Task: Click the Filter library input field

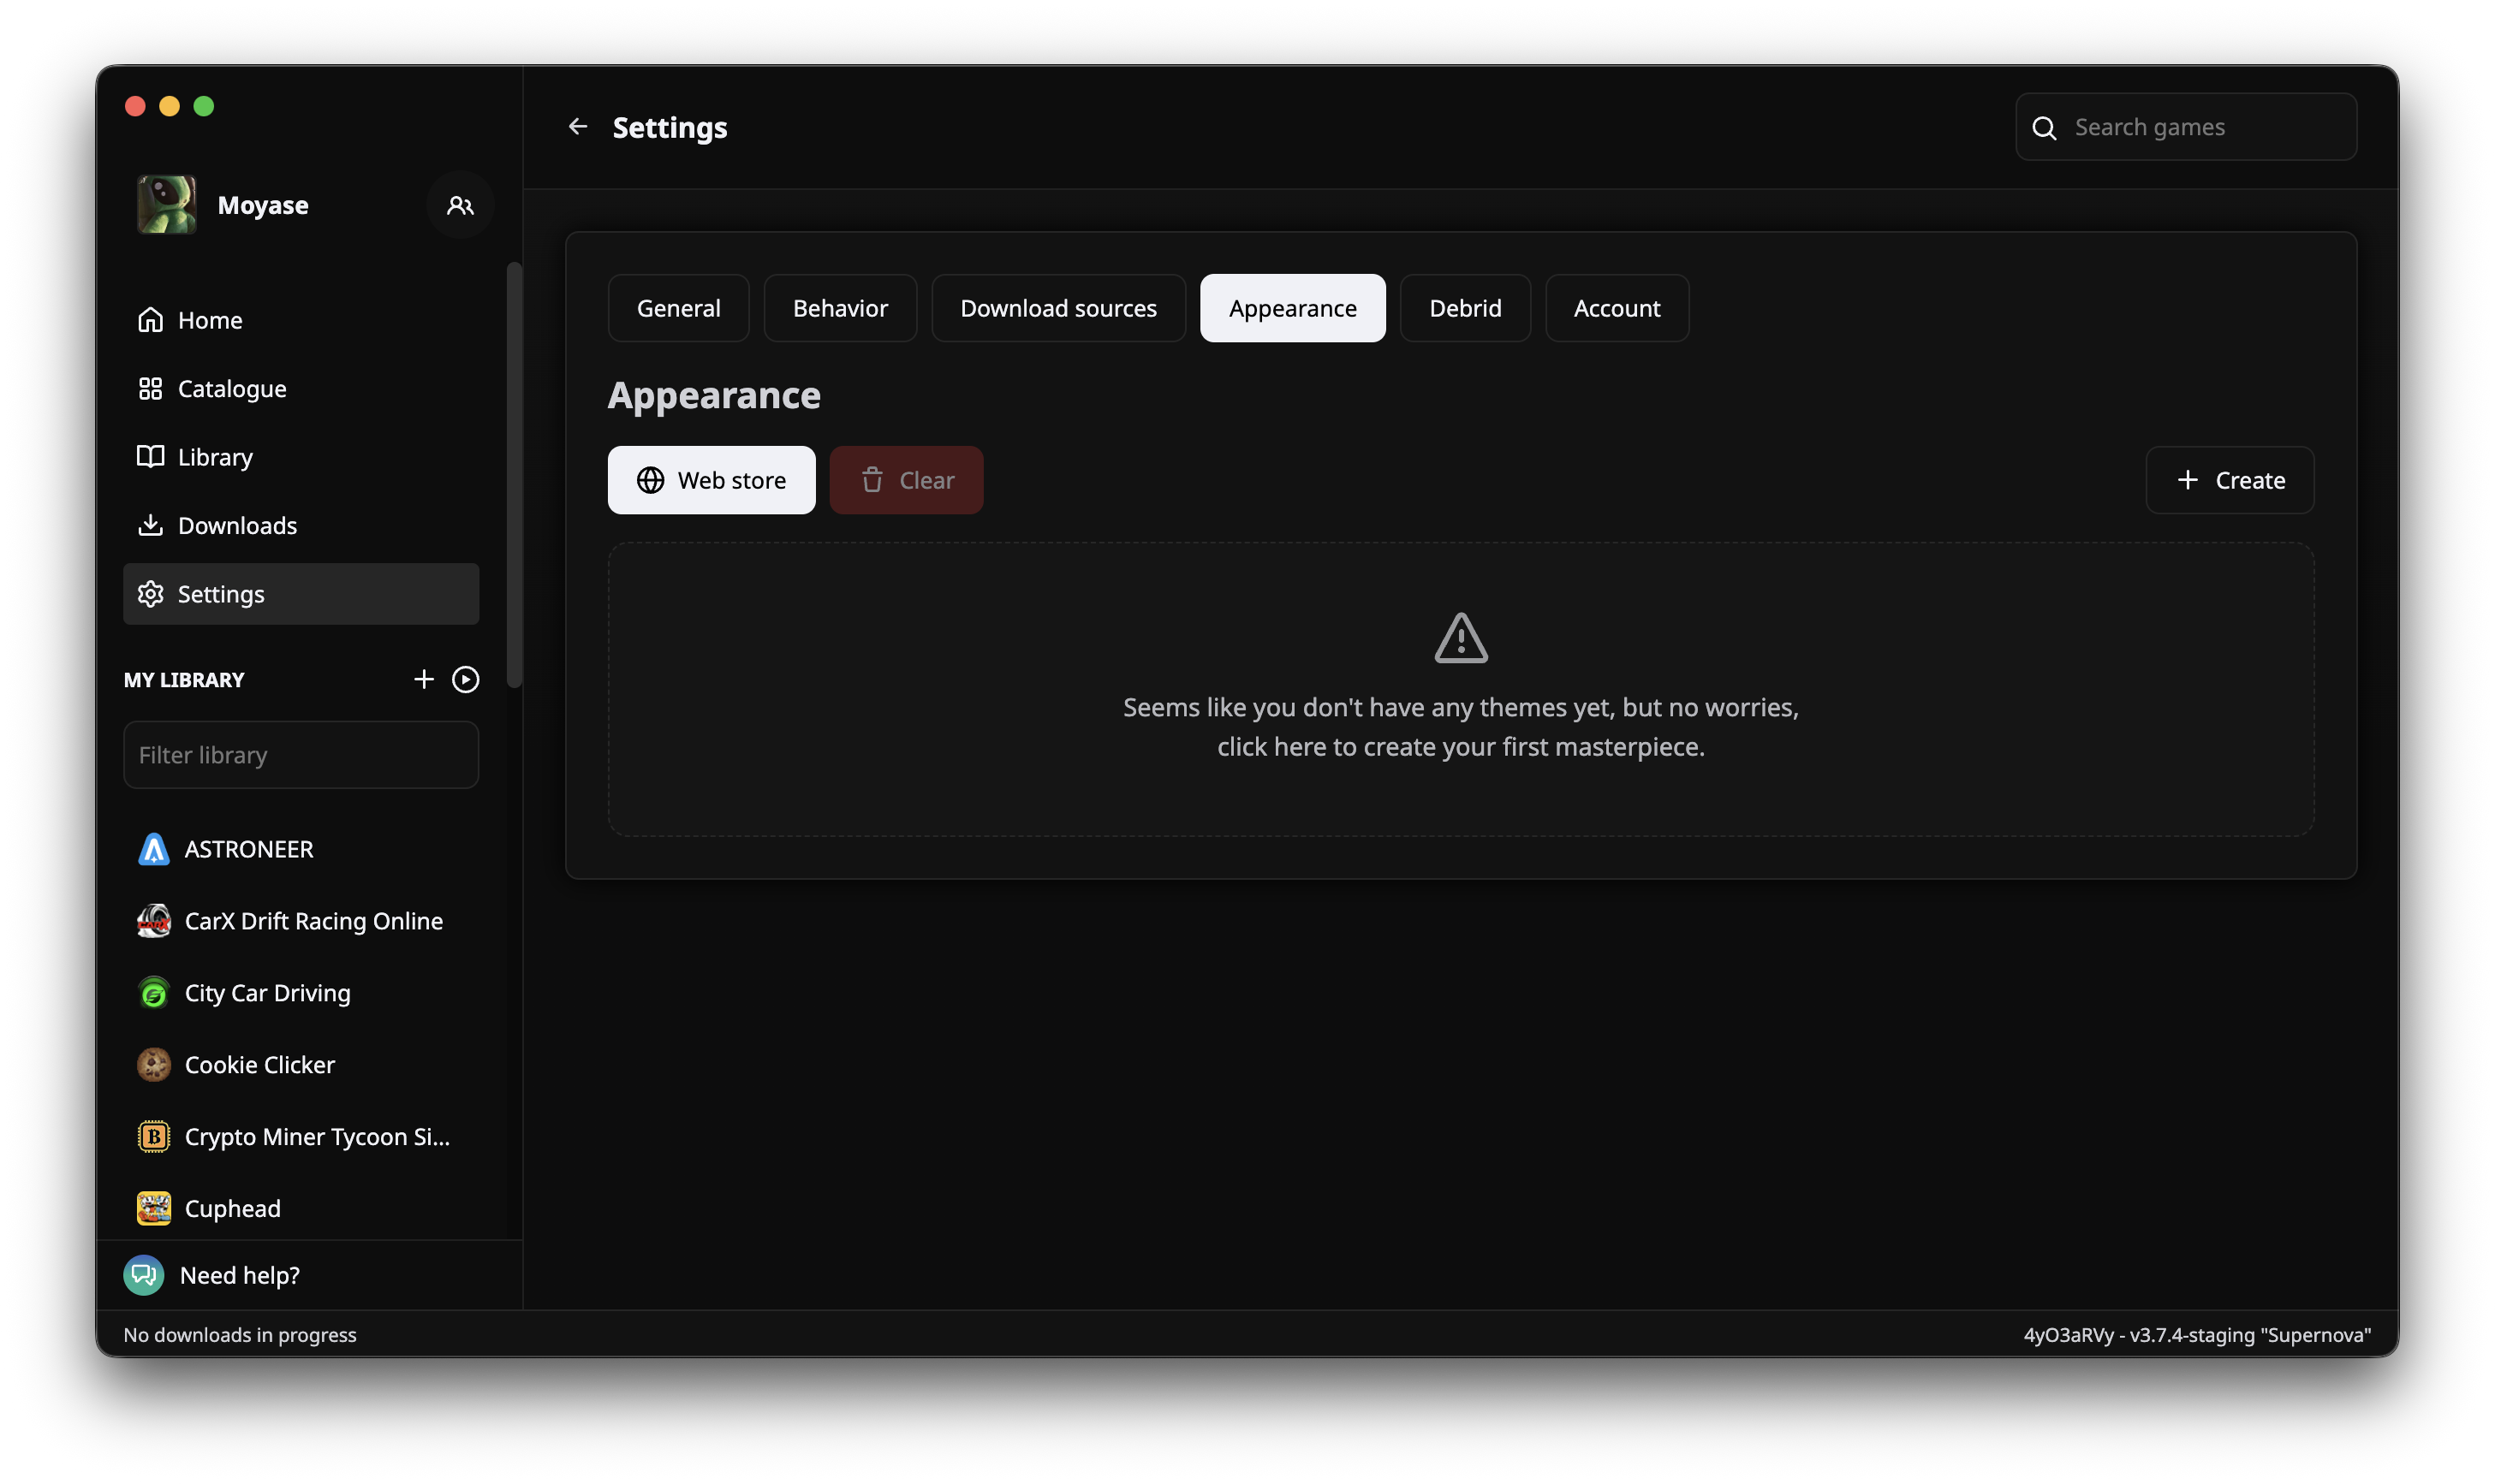Action: (301, 754)
